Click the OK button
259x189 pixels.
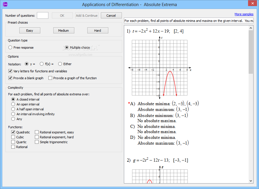pos(62,16)
